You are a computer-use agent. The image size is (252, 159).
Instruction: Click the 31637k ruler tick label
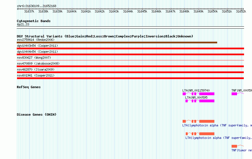(29, 11)
